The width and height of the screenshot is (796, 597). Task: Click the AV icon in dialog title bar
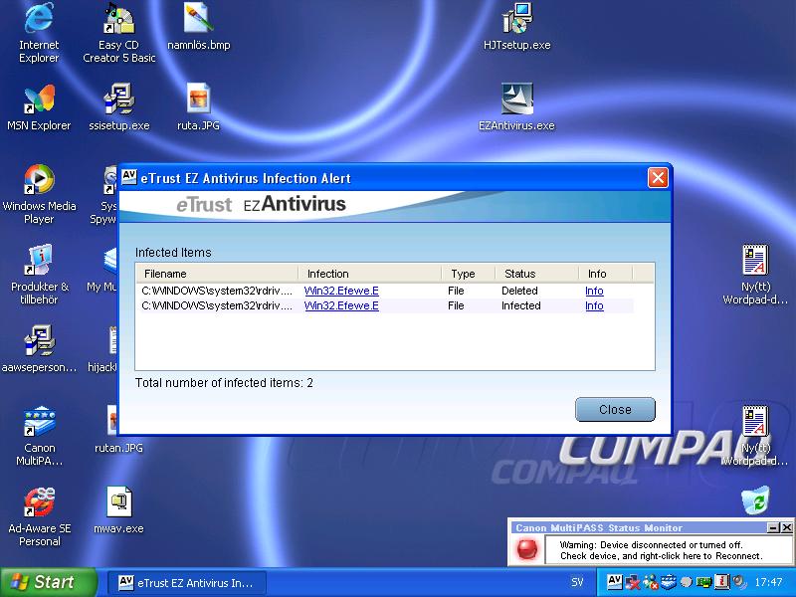coord(129,177)
